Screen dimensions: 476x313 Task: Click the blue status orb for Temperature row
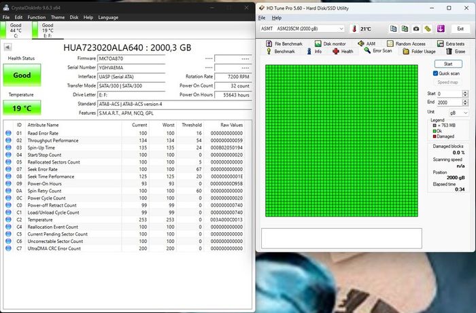(x=8, y=219)
